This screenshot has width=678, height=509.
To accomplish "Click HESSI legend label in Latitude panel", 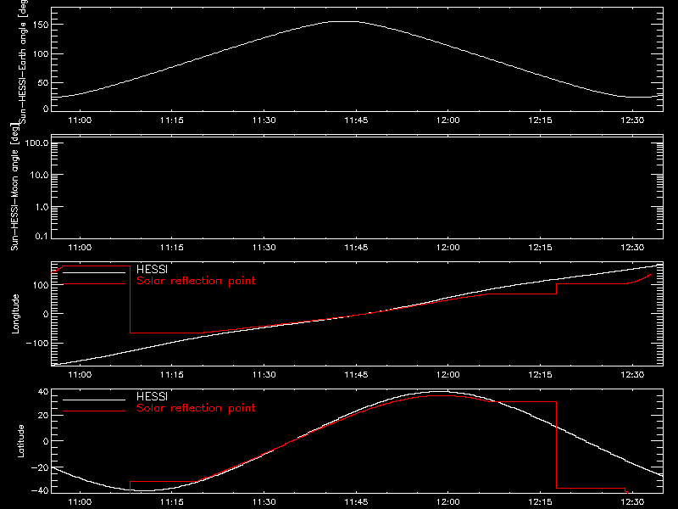I will tap(152, 396).
